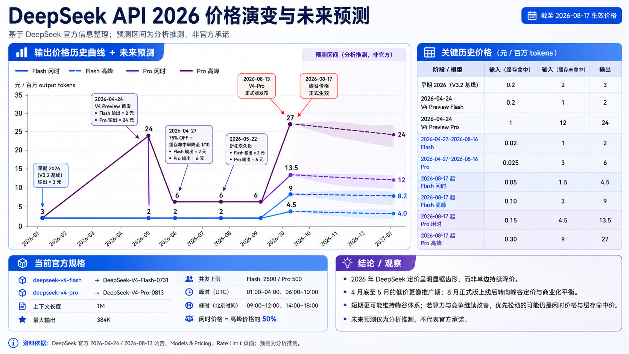Click the 0.30 value in the Pro 高峰 row
629x354 pixels.
coord(510,239)
